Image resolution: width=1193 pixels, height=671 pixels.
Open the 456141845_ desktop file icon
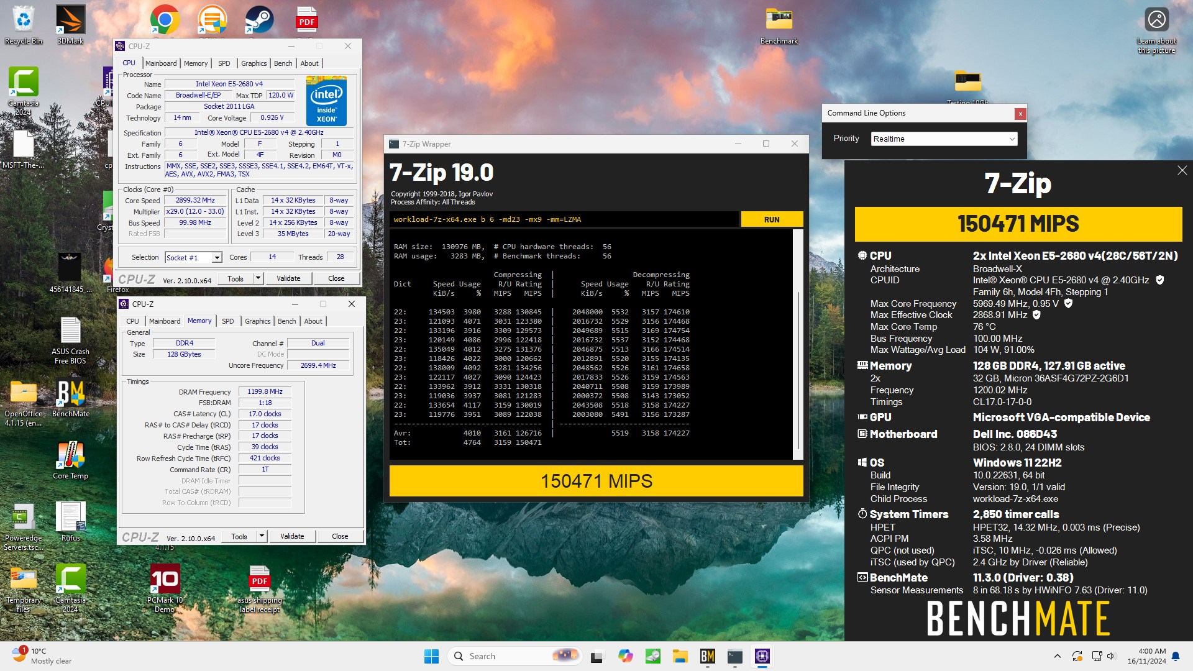point(70,272)
